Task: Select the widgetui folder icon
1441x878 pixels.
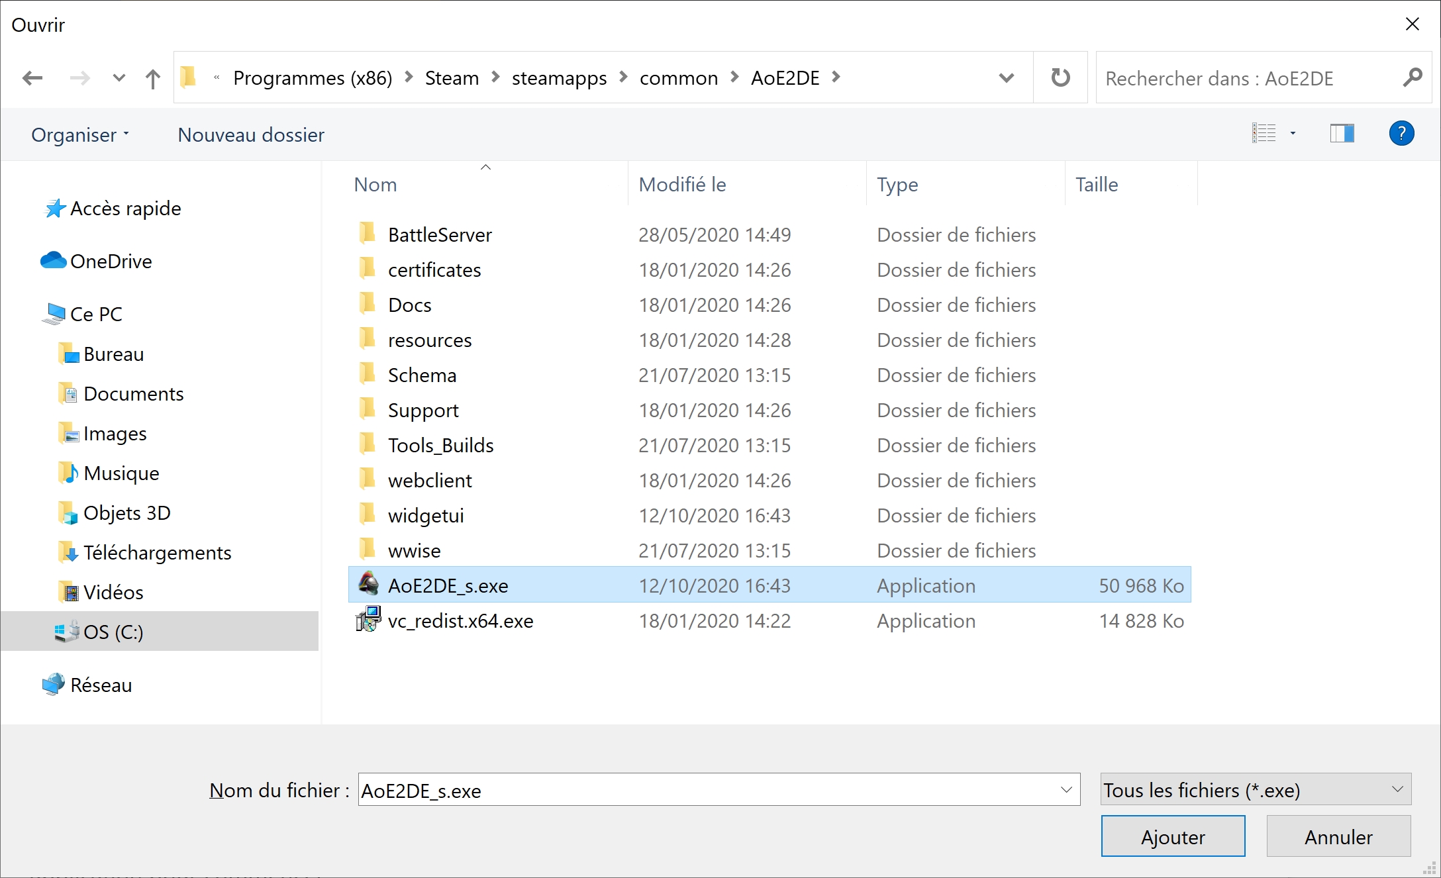Action: click(x=368, y=514)
